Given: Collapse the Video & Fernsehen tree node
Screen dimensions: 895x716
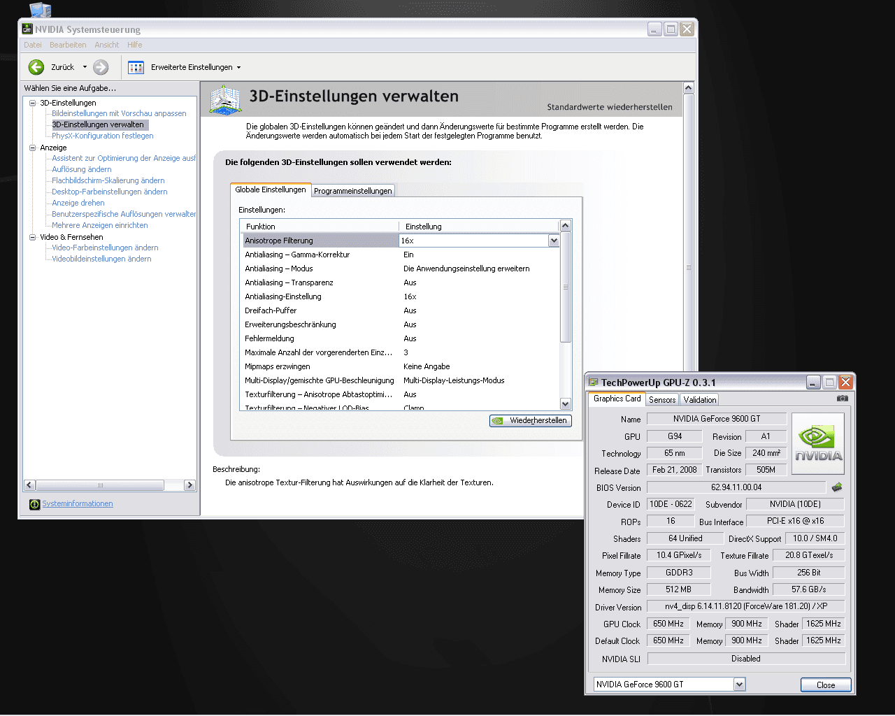Looking at the screenshot, I should pyautogui.click(x=32, y=237).
